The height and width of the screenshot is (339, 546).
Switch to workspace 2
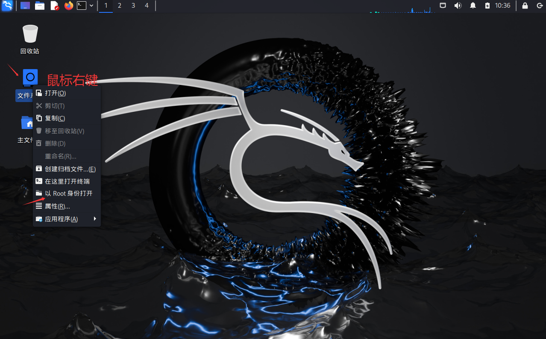119,6
